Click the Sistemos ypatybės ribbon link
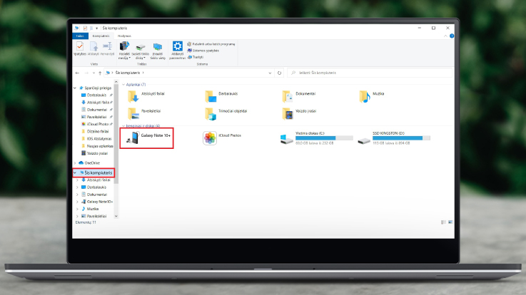Viewport: 526px width, 295px height. point(205,50)
